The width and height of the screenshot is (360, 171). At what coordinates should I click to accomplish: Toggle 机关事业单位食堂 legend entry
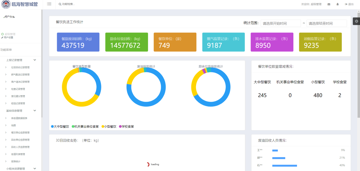(x=85, y=127)
